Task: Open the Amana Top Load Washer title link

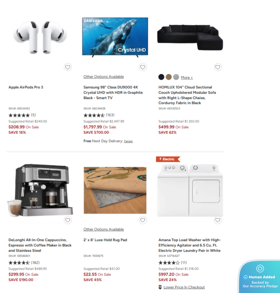Action: click(190, 245)
